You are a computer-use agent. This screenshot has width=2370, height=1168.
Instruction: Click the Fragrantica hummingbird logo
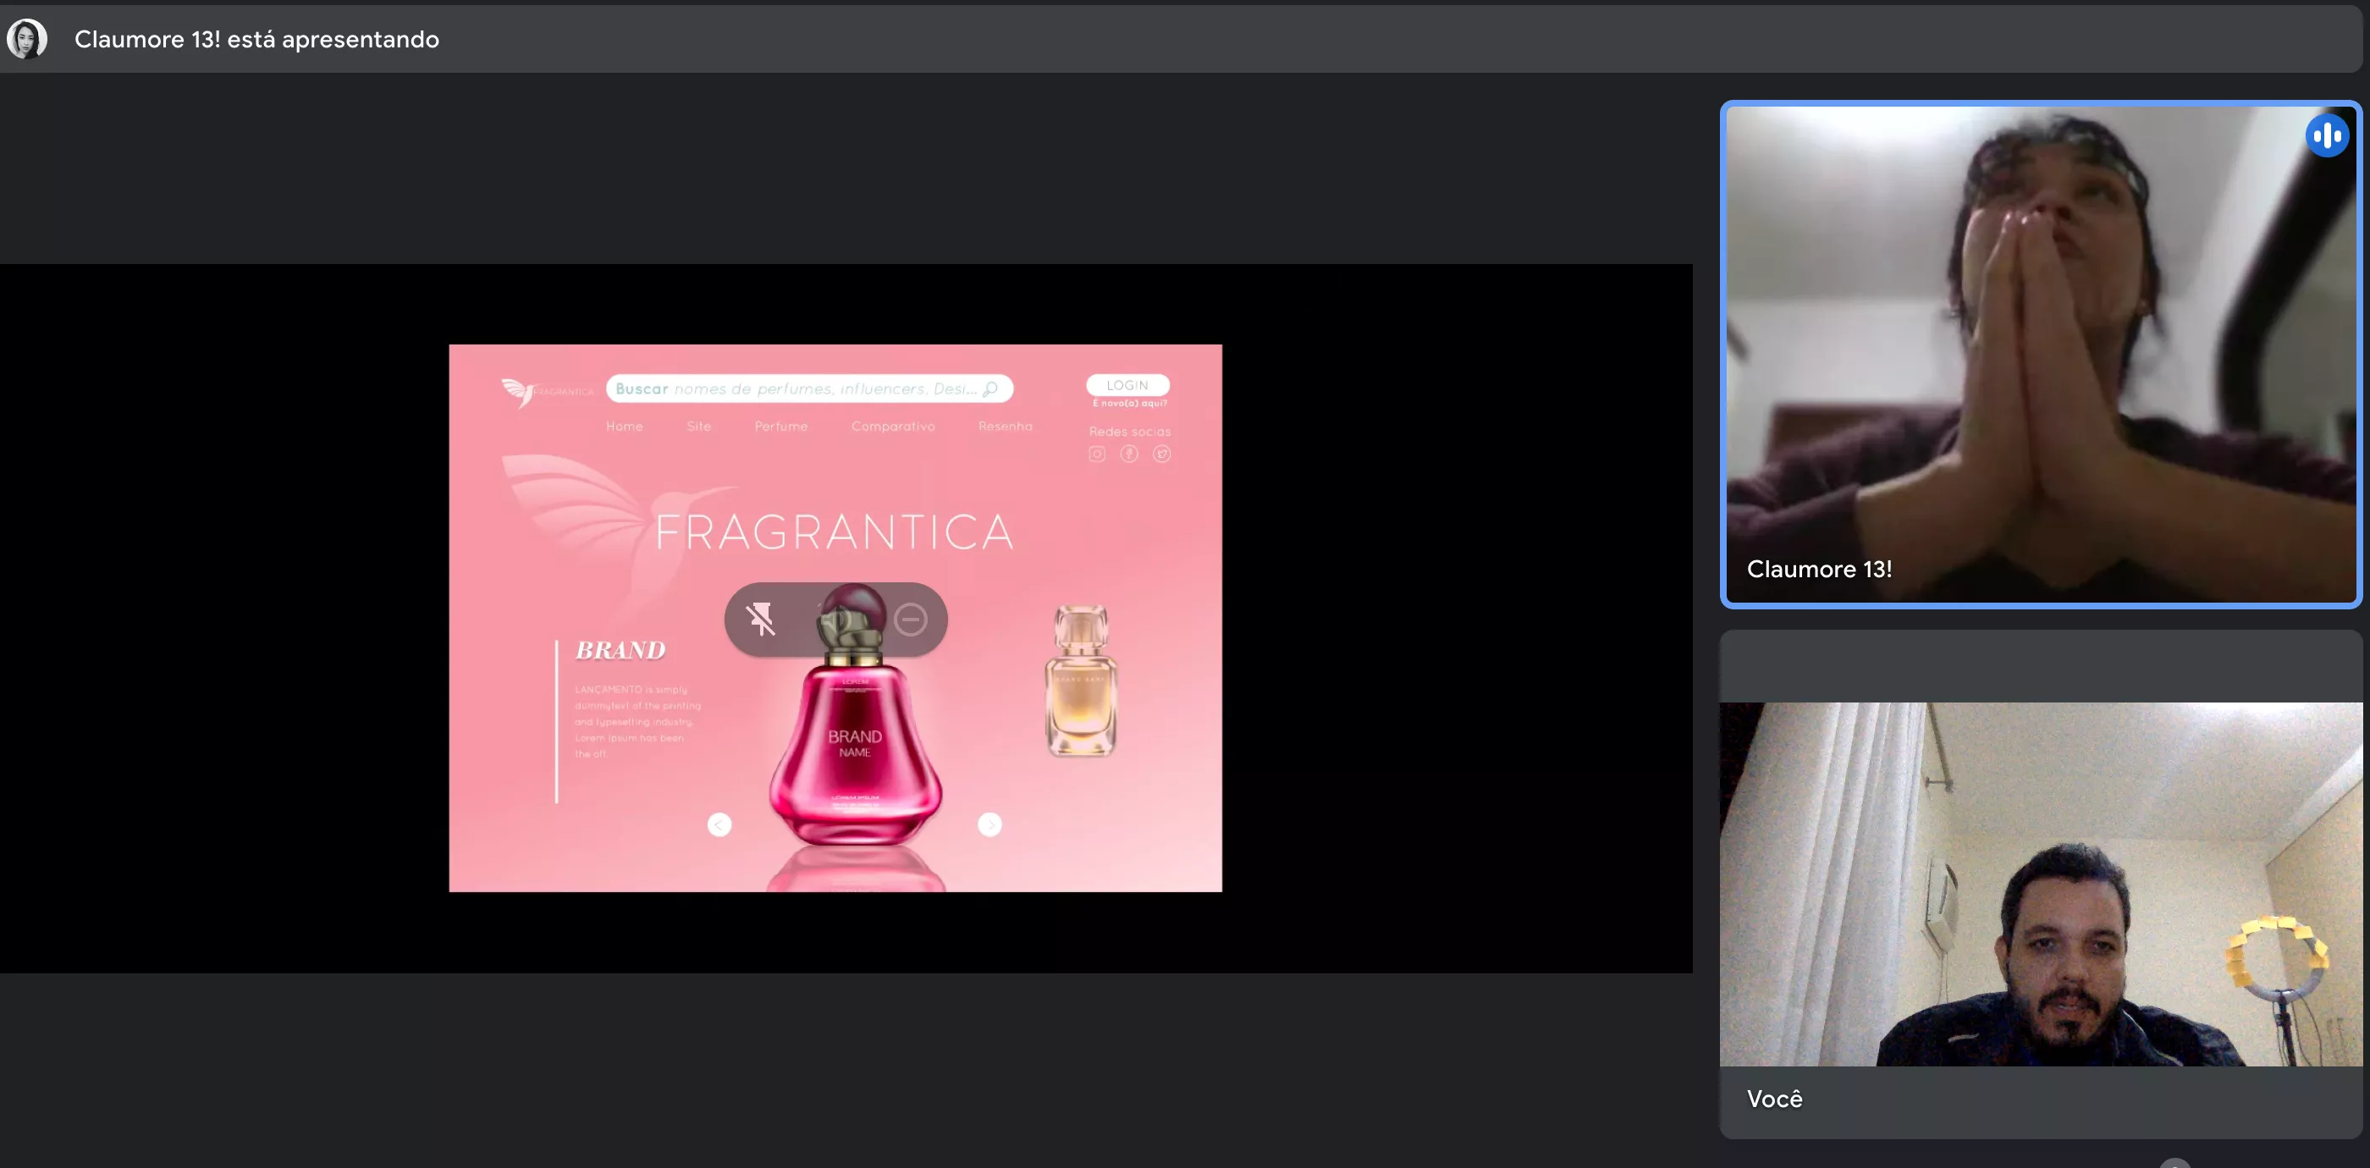[x=520, y=392]
